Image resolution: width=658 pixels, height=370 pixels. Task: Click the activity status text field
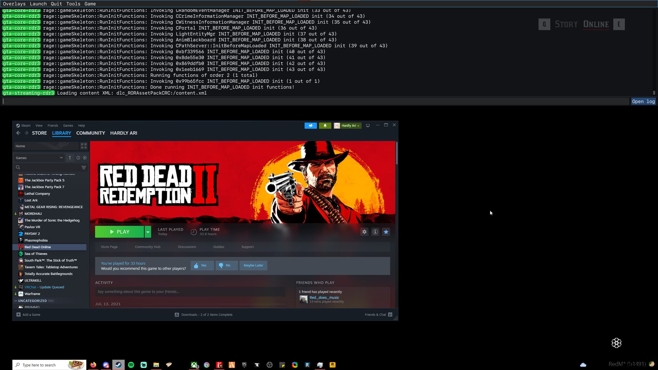(190, 292)
